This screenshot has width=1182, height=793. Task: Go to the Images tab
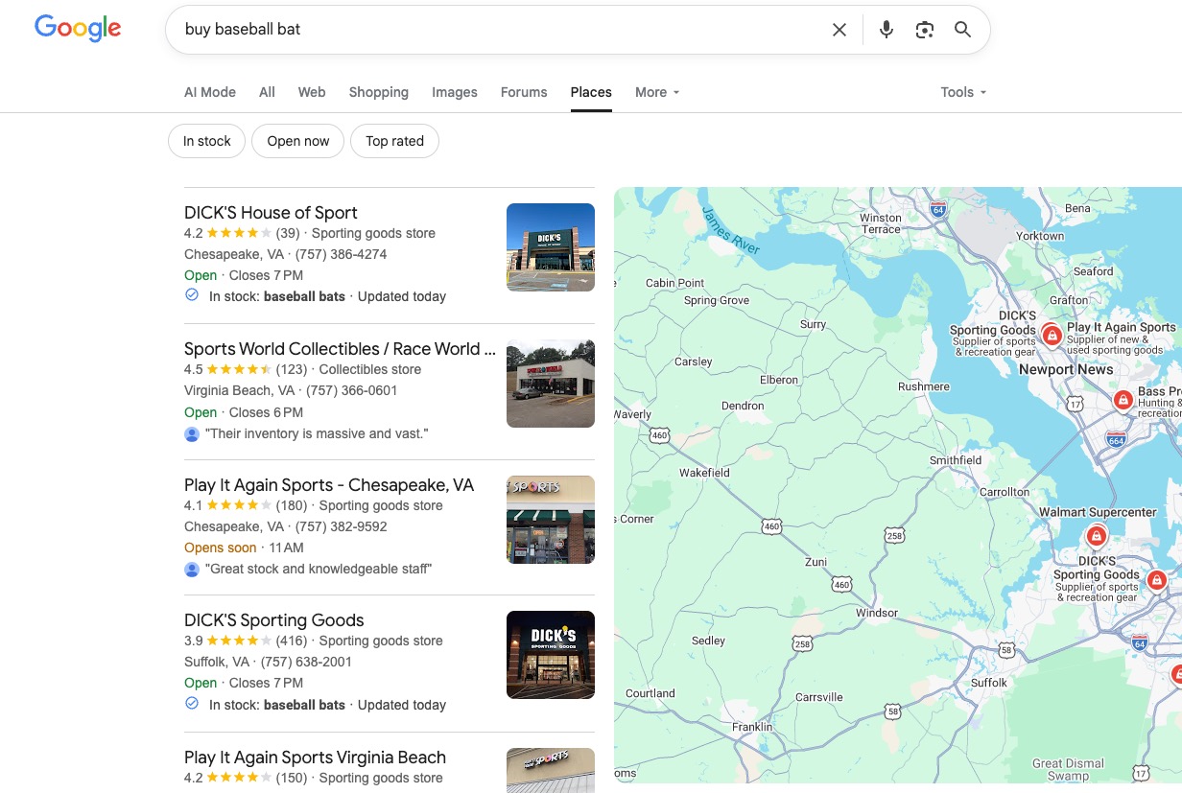point(455,92)
